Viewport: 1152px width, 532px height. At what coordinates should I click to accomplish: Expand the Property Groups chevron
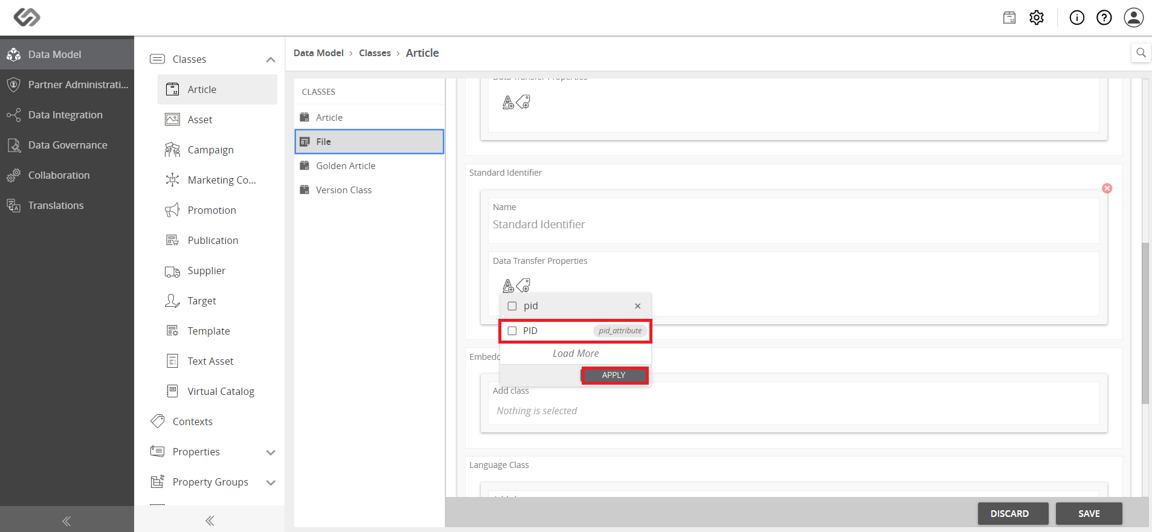coord(271,482)
